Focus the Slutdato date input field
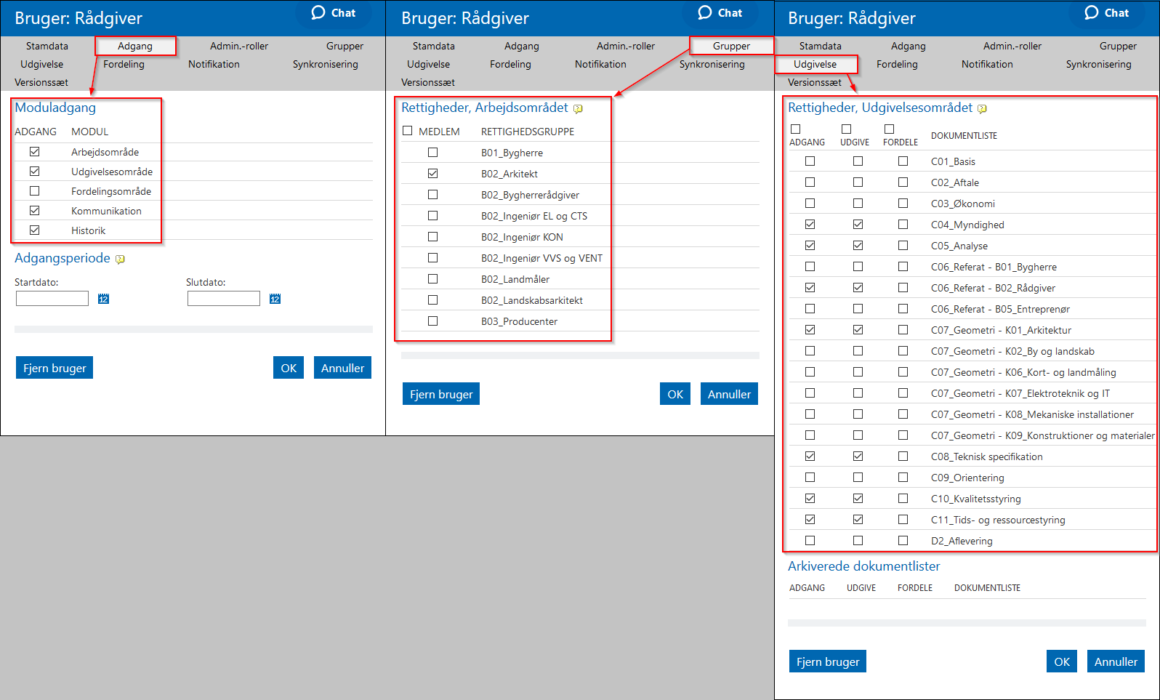This screenshot has width=1160, height=700. coord(224,299)
